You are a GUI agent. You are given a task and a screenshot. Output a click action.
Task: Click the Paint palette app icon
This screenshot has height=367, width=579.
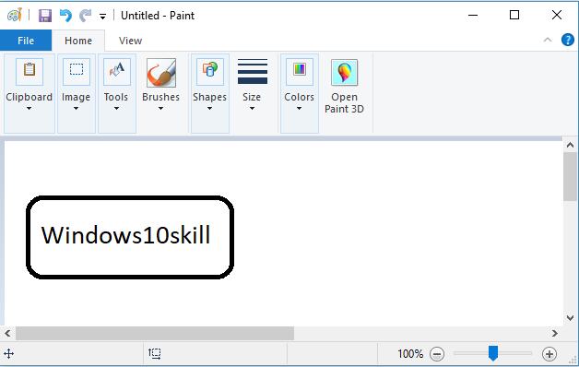click(15, 16)
